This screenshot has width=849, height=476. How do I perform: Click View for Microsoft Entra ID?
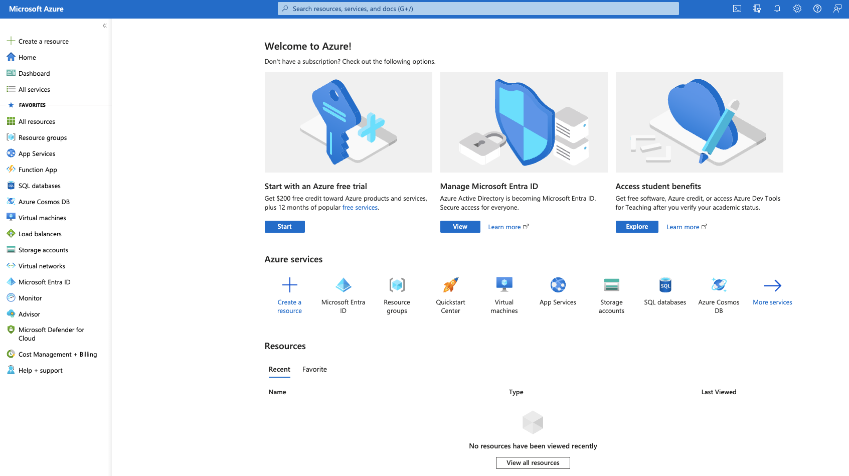tap(460, 227)
